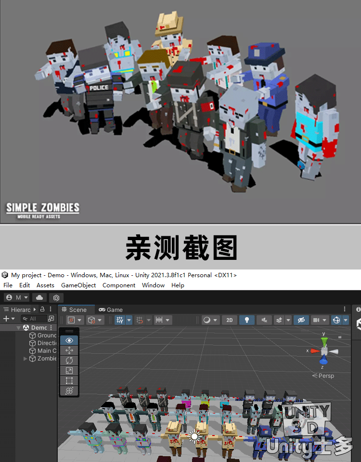Open the Scene view more options menu
The height and width of the screenshot is (462, 361).
(x=345, y=309)
